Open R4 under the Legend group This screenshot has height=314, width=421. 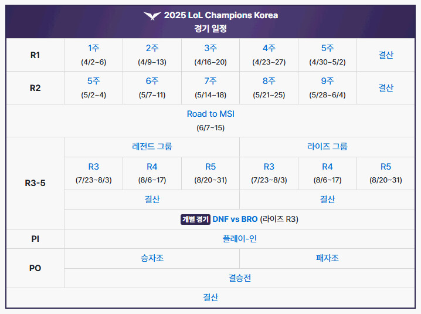[x=152, y=167]
